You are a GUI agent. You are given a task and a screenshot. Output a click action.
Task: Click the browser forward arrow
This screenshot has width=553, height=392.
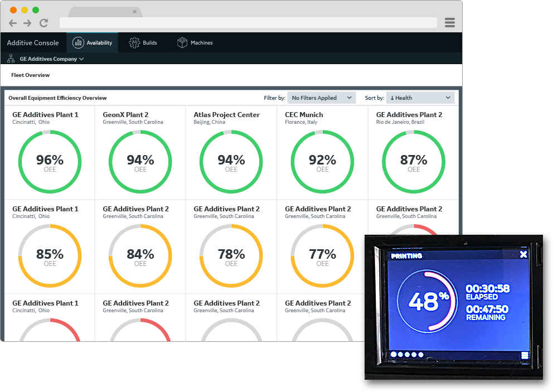click(27, 23)
